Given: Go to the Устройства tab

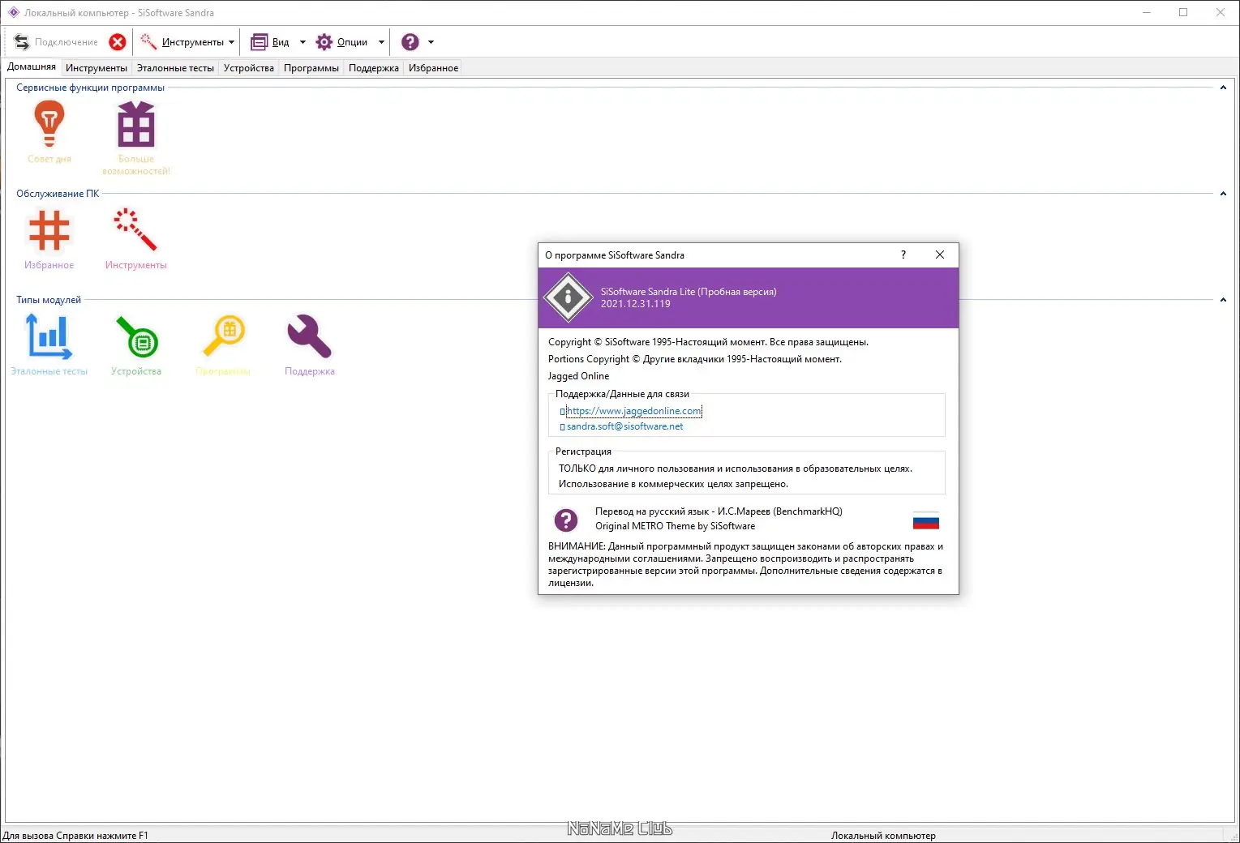Looking at the screenshot, I should [x=249, y=68].
